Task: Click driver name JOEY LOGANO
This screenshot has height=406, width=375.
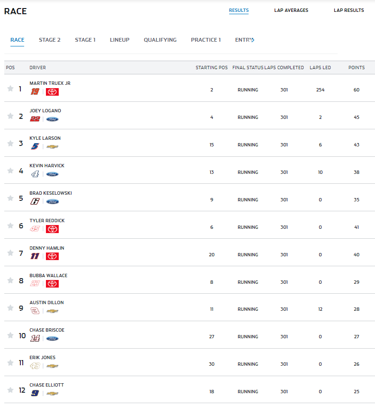Action: (x=45, y=110)
